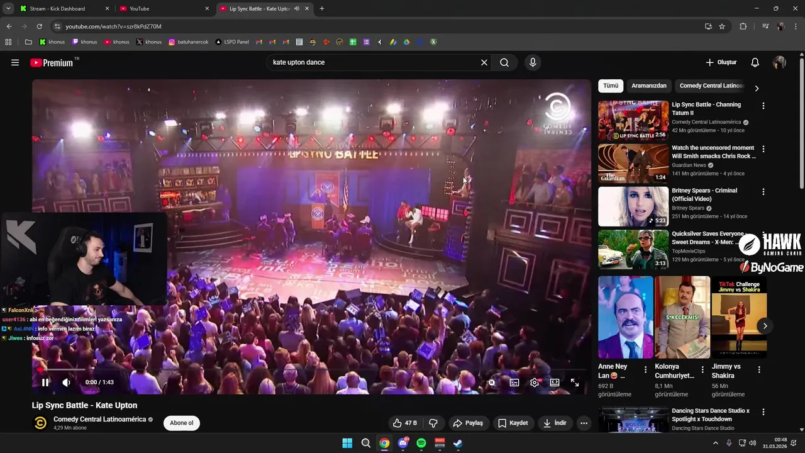Click the İndir download button
805x453 pixels.
click(x=555, y=423)
